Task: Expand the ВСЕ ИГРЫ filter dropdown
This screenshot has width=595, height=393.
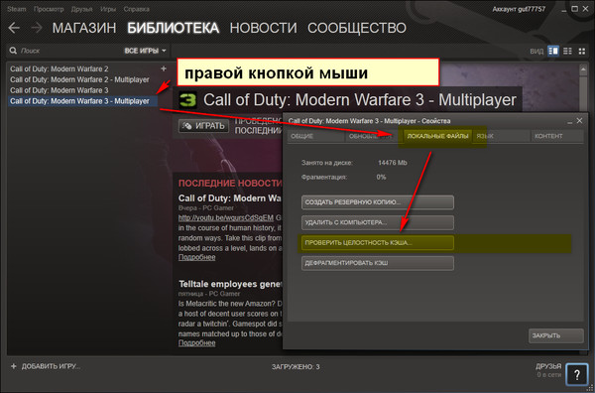Action: pyautogui.click(x=146, y=51)
